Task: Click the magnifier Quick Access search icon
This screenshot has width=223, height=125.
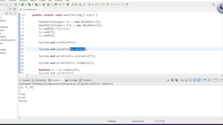Action: point(214,5)
